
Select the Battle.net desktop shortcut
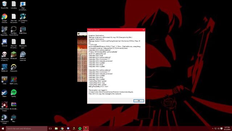(x=4, y=68)
